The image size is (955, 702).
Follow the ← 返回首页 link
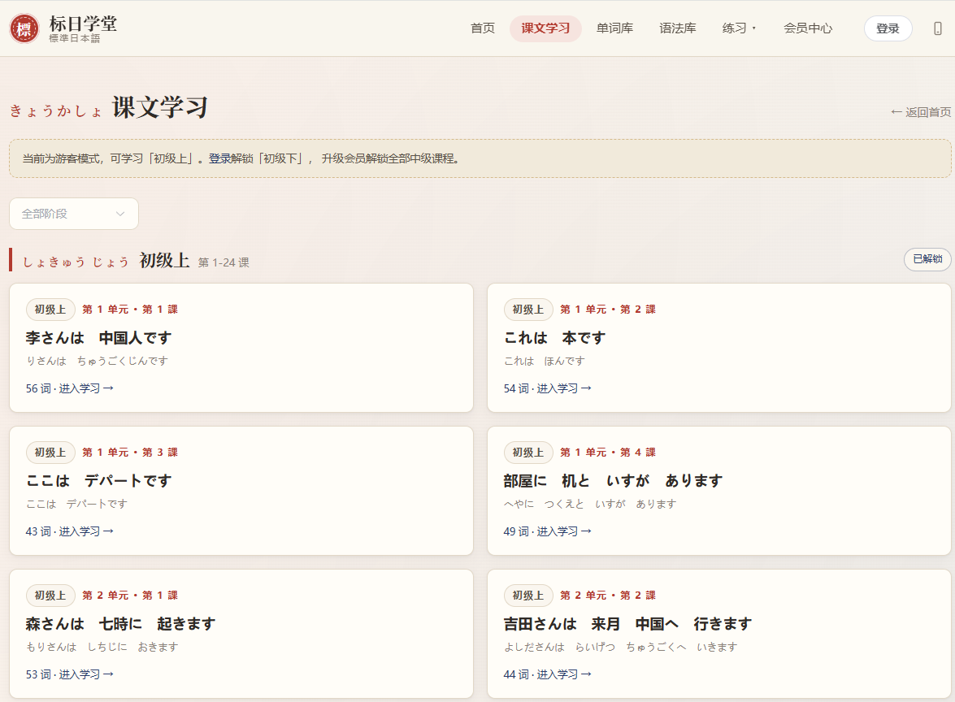pyautogui.click(x=921, y=112)
